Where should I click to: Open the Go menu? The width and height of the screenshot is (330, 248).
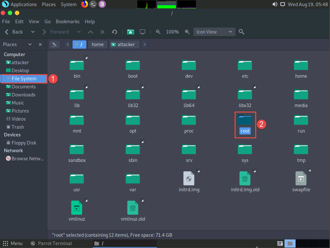point(48,22)
